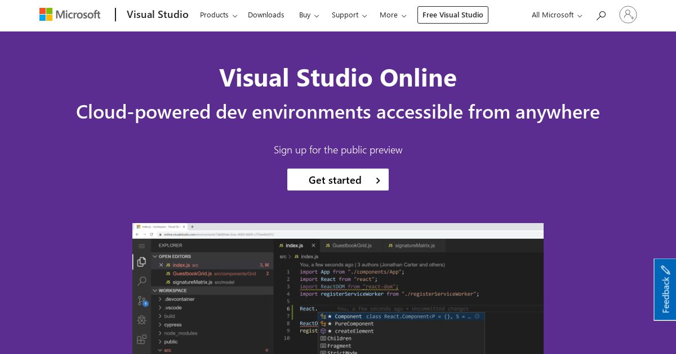Switch to the signatureMatrix.js editor tab

pos(413,246)
